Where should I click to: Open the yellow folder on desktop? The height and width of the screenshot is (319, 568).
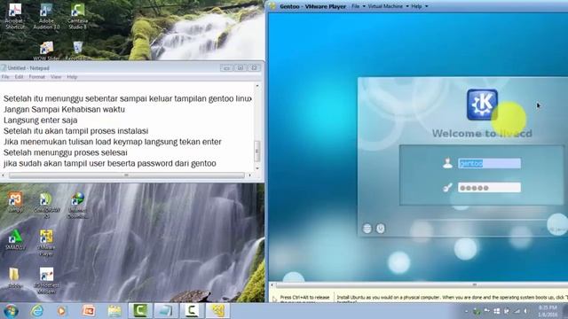coord(15,277)
